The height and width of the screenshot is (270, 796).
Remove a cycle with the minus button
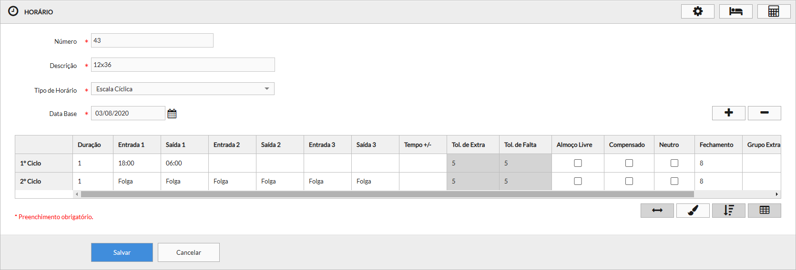pos(764,113)
